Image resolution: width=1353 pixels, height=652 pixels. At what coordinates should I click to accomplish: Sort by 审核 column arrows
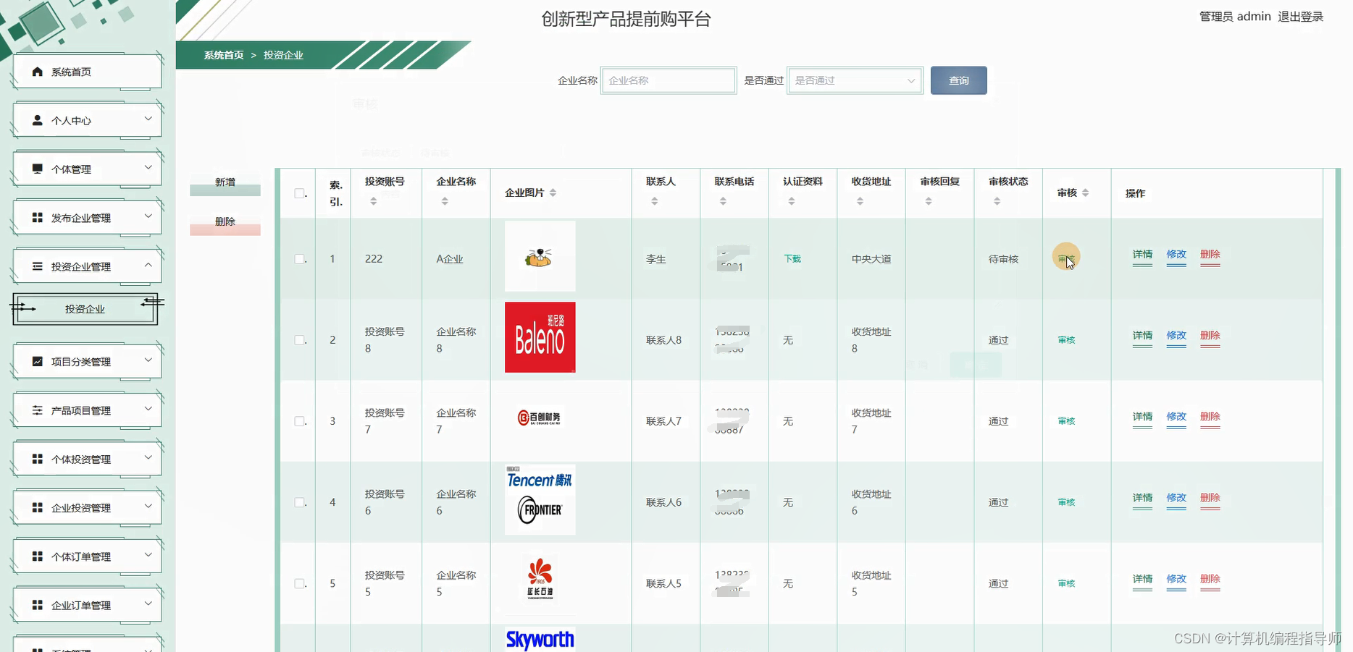coord(1085,192)
